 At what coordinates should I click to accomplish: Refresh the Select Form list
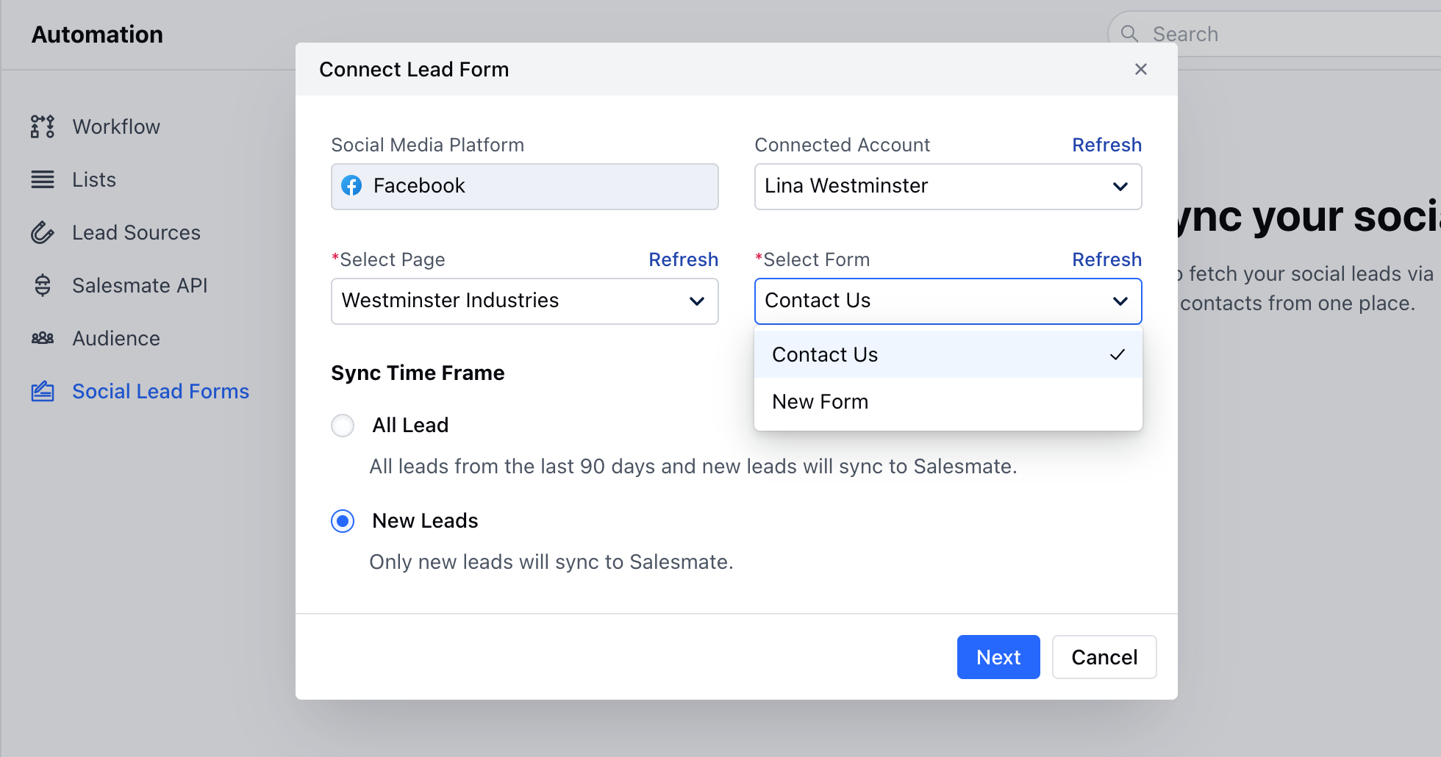(x=1106, y=259)
